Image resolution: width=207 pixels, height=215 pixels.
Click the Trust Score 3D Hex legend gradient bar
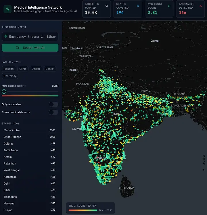83,210
